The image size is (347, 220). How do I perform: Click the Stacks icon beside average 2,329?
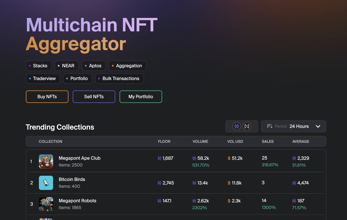(x=294, y=158)
